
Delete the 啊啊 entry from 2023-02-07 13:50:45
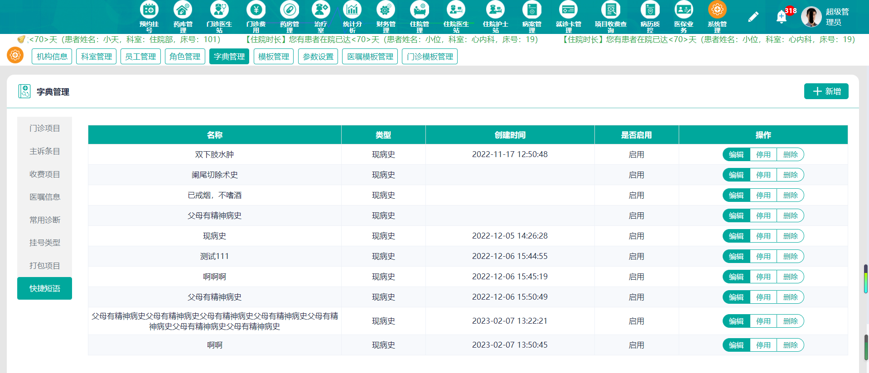pyautogui.click(x=791, y=345)
